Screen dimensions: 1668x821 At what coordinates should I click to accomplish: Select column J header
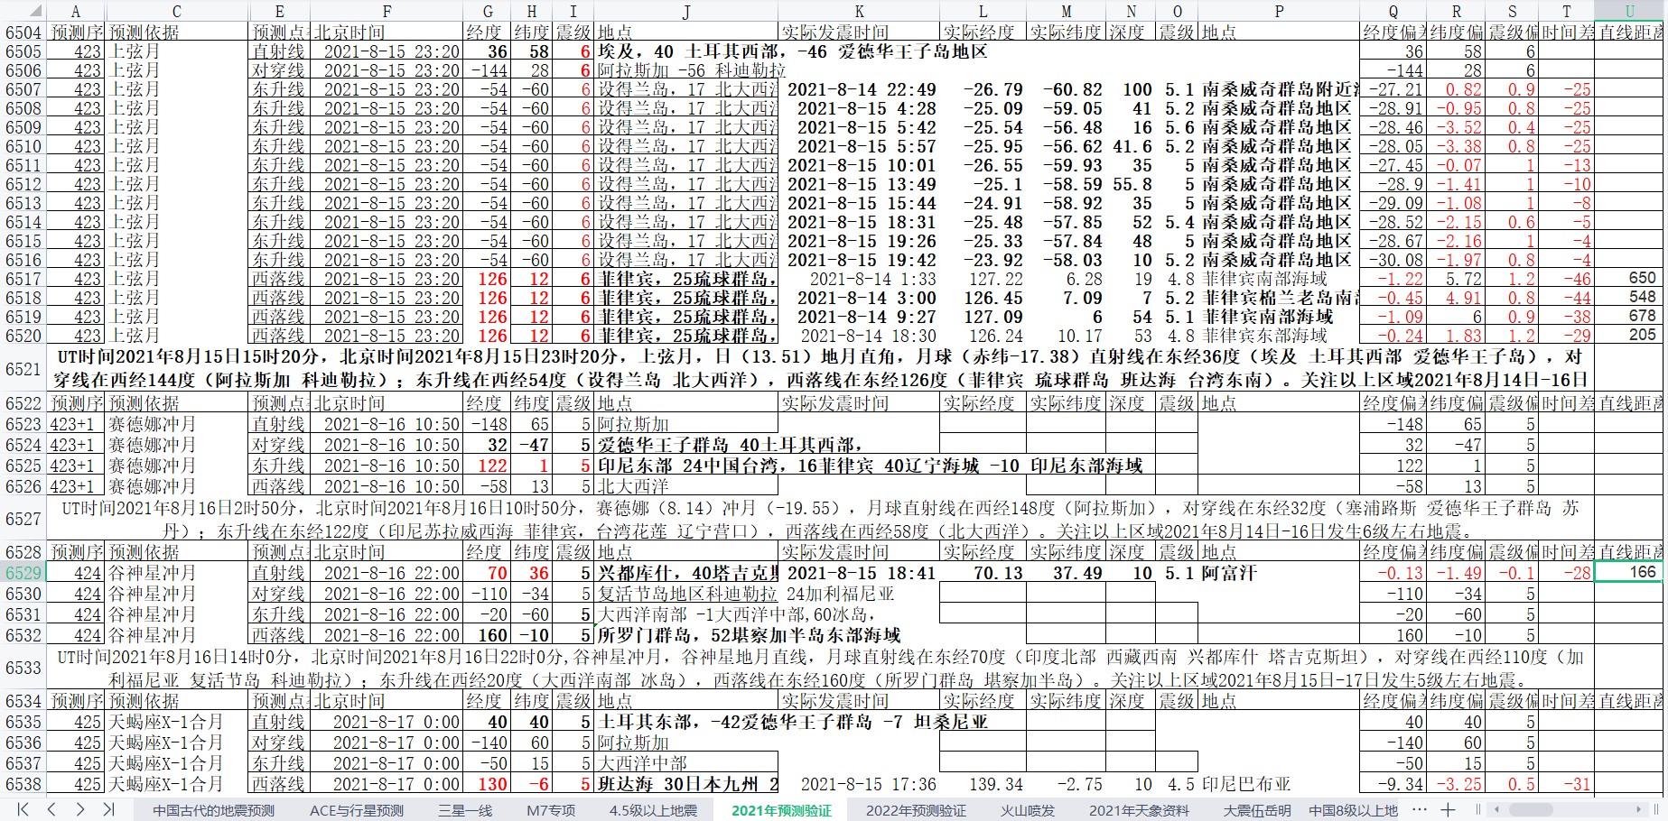(x=686, y=11)
